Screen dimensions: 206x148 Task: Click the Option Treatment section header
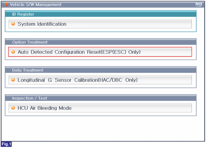(101, 42)
